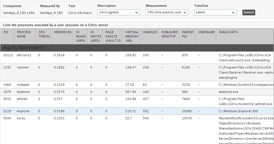
Task: Open the Measurement dropdown for CPU time
Action: point(167,12)
